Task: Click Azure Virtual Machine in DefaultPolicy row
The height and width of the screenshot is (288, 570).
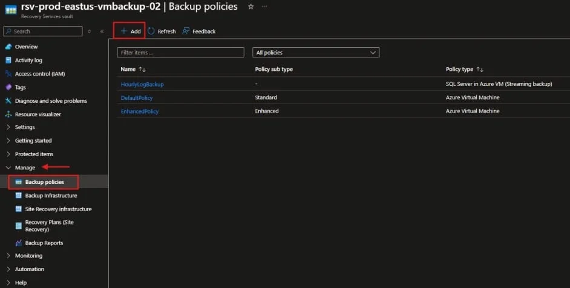Action: click(473, 97)
